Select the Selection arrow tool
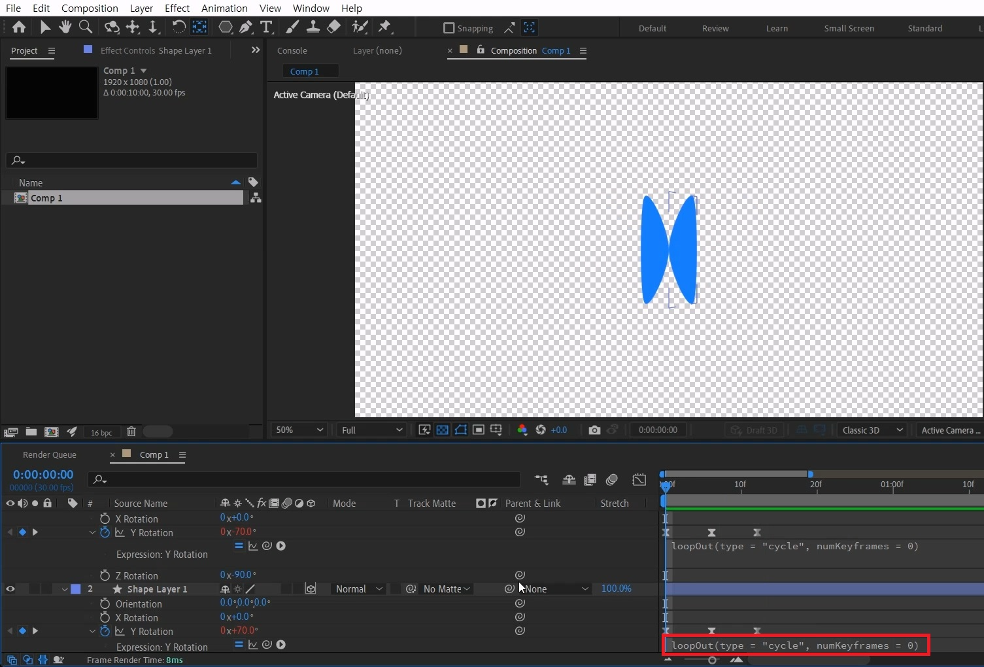Screen dimensions: 984x667 pos(44,27)
